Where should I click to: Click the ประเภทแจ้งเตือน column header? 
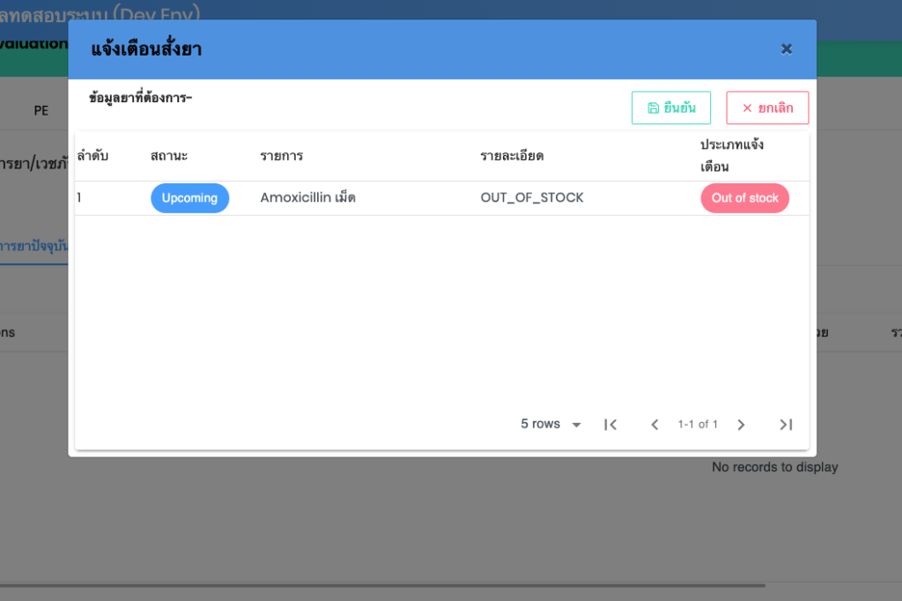[x=731, y=155]
